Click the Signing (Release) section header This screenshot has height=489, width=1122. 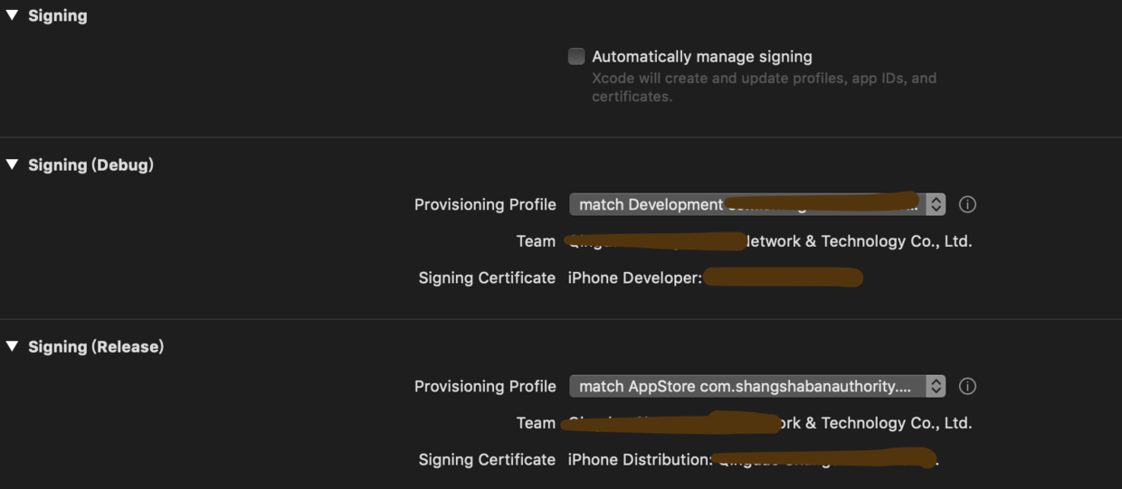click(x=96, y=346)
